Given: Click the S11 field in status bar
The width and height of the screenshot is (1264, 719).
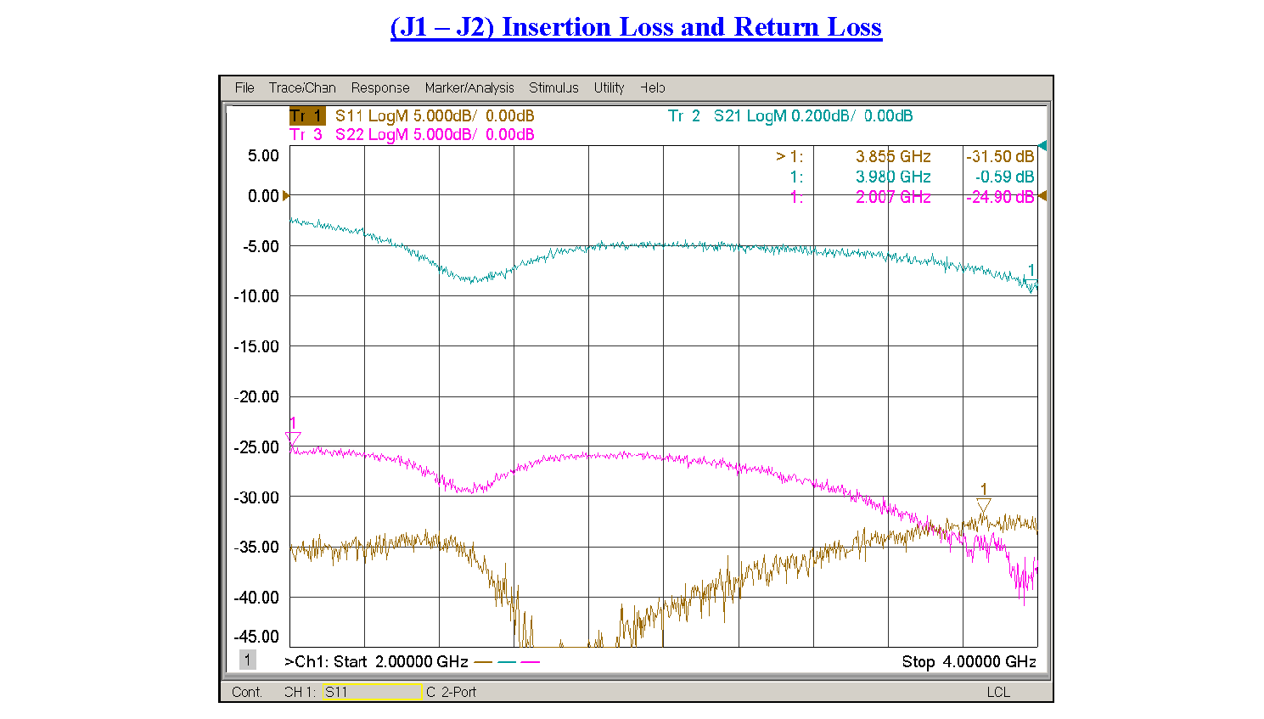Looking at the screenshot, I should 372,692.
